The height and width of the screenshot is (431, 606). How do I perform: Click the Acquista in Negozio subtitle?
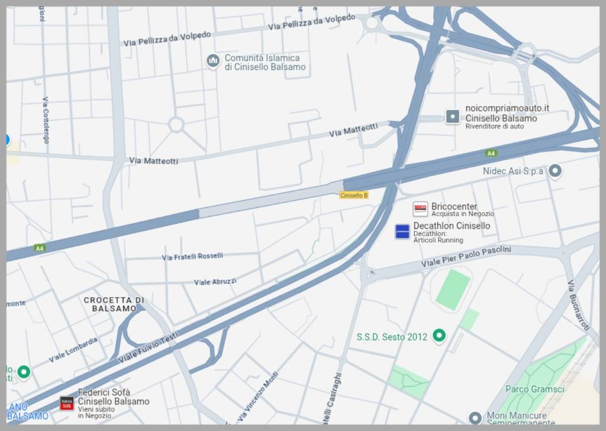463,214
